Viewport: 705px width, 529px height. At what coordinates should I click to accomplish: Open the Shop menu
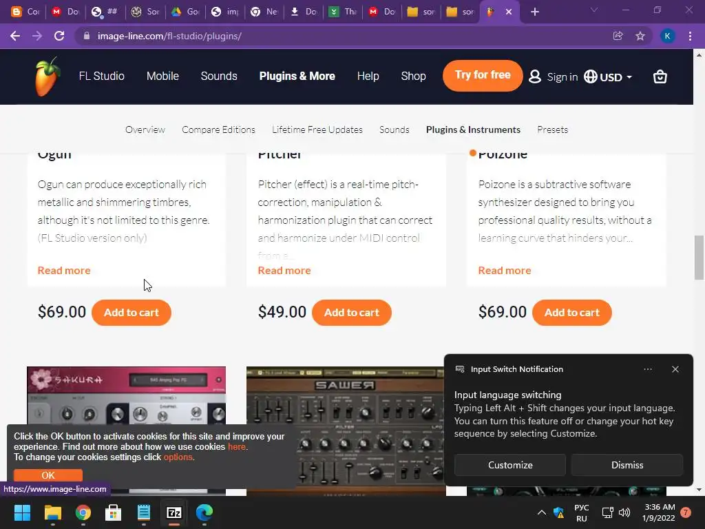413,76
